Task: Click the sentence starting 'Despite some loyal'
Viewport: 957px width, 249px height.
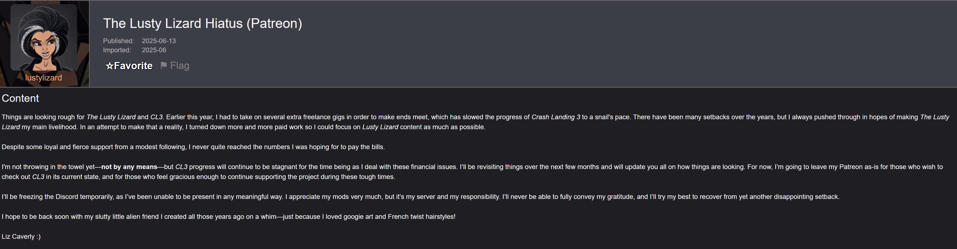Action: pos(193,147)
